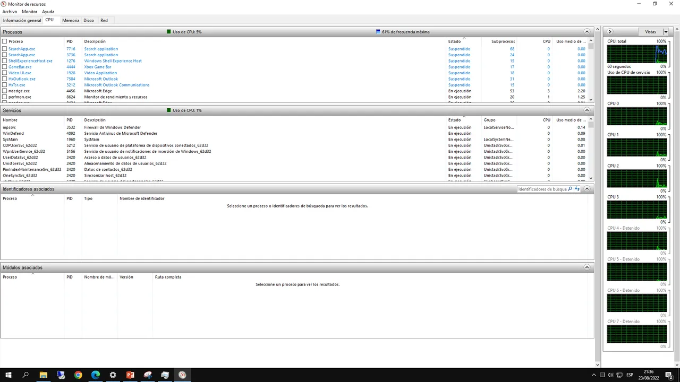
Task: Click the taskbar search magnifier
Action: (26, 375)
